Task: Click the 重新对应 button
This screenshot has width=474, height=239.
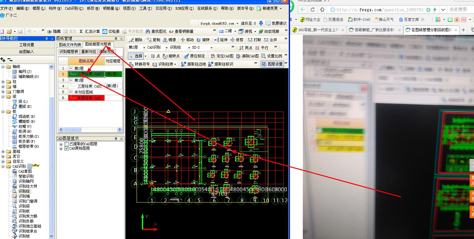Action: click(x=89, y=52)
